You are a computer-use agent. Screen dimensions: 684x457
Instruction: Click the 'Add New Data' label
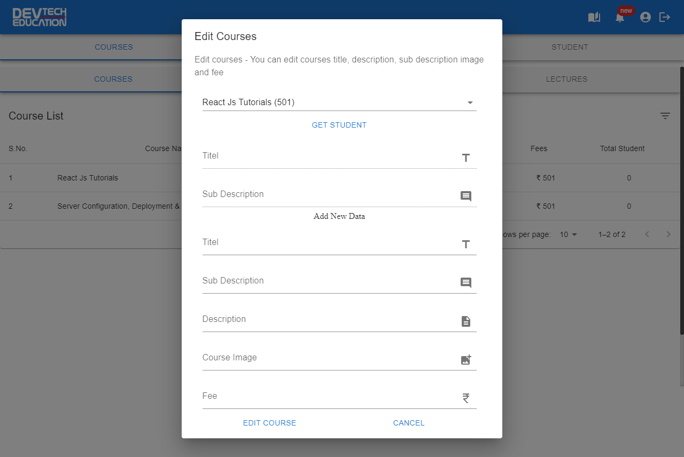(339, 216)
